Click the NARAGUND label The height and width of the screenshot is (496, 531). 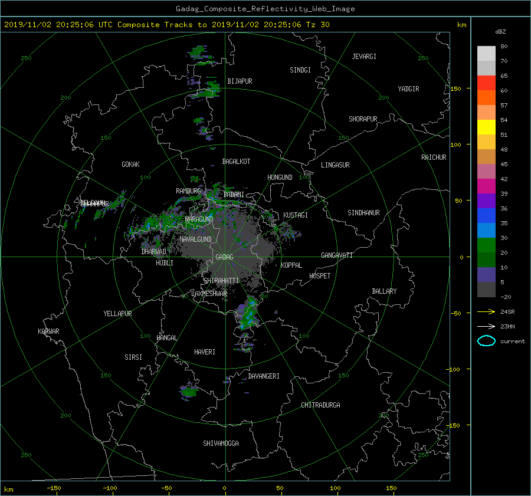(x=199, y=219)
